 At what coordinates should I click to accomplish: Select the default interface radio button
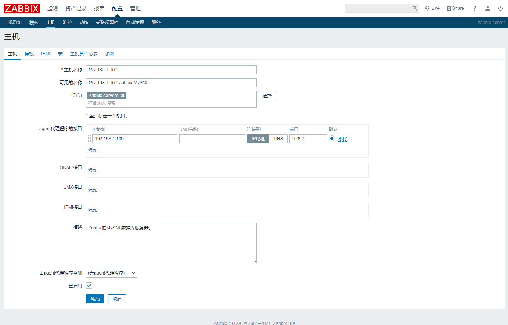point(332,138)
